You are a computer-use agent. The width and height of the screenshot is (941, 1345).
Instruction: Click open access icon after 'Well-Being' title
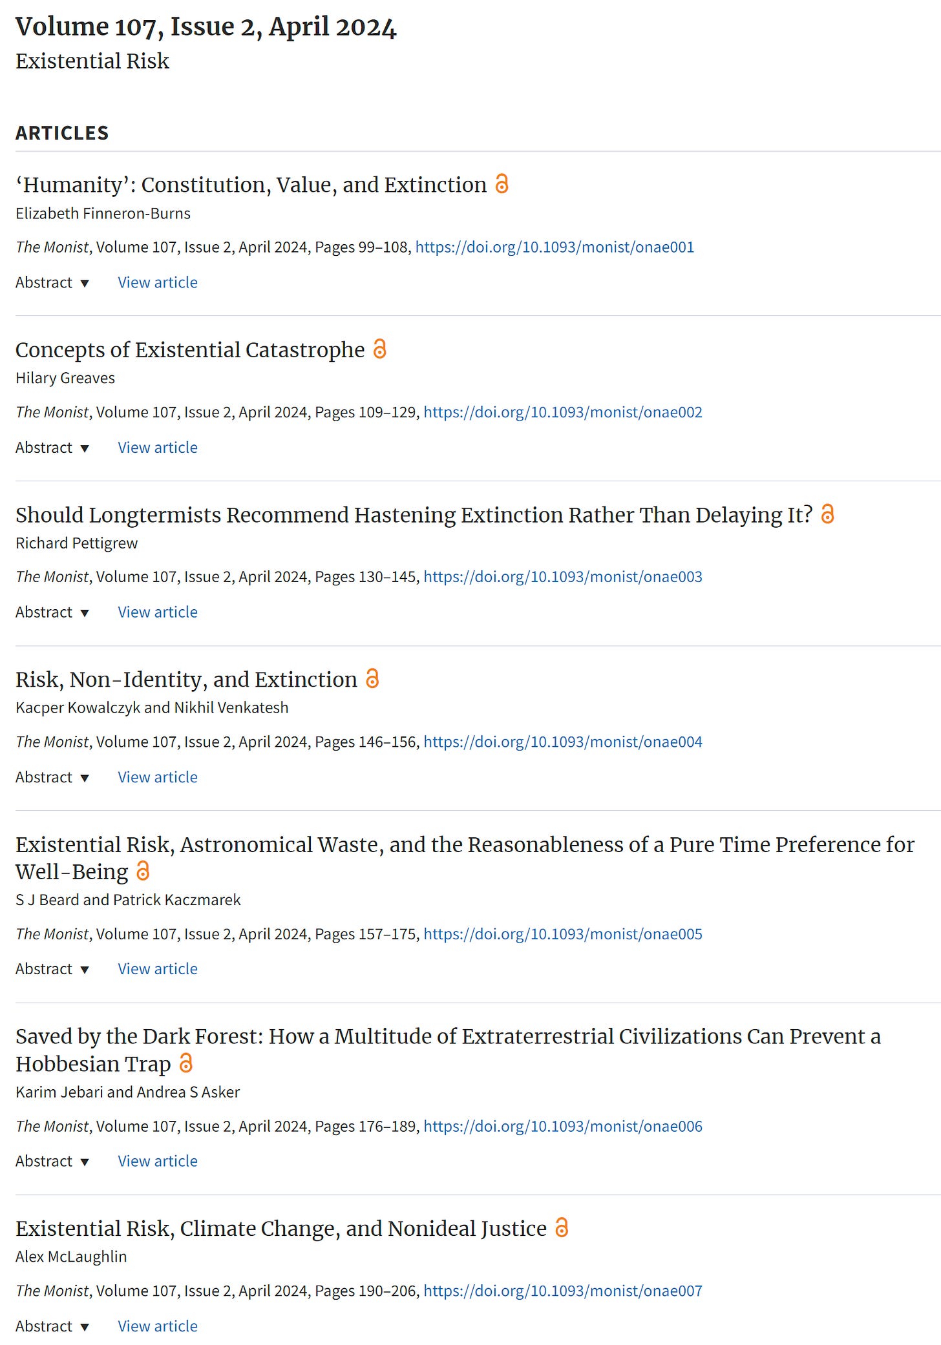[143, 871]
